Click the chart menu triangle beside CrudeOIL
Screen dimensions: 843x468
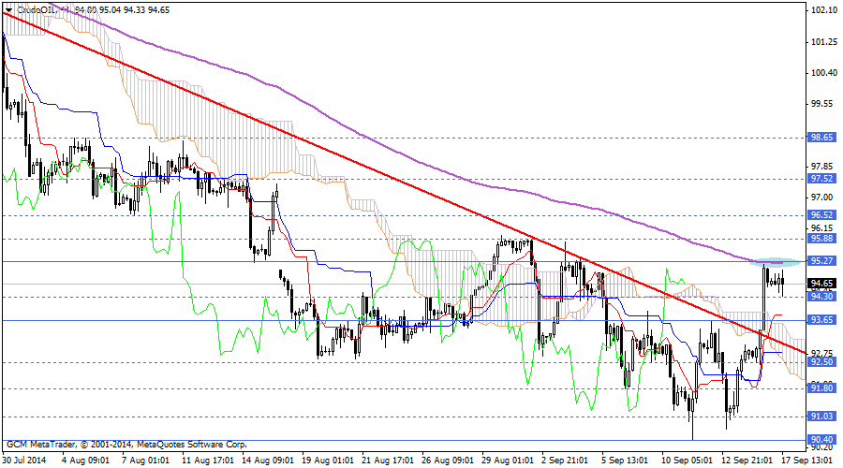coord(8,11)
